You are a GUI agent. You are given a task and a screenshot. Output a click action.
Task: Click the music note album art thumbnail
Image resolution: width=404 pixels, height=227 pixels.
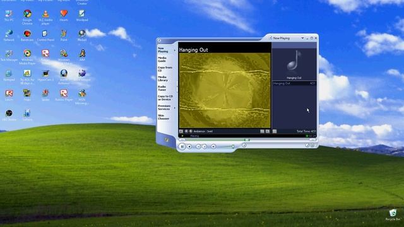tap(294, 61)
